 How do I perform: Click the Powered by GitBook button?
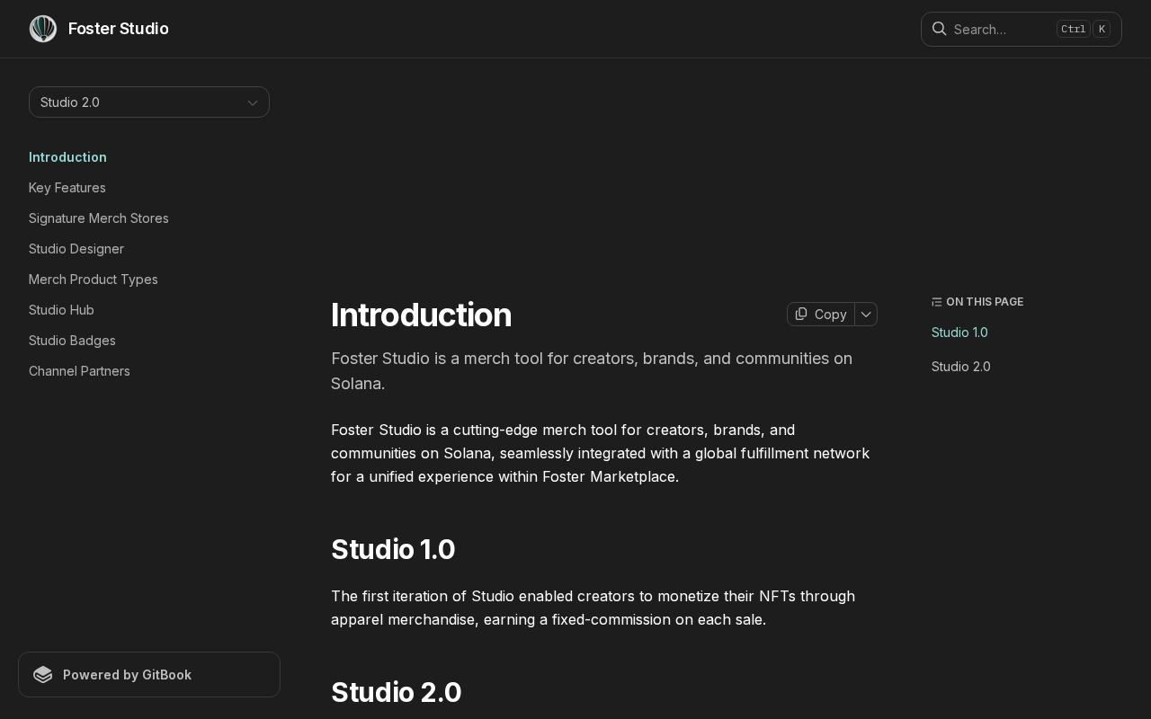coord(149,675)
